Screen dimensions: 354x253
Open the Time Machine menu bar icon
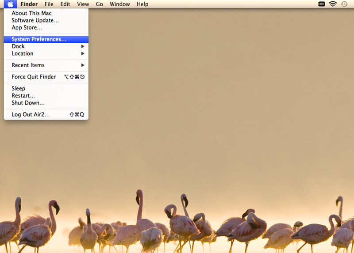coord(344,4)
